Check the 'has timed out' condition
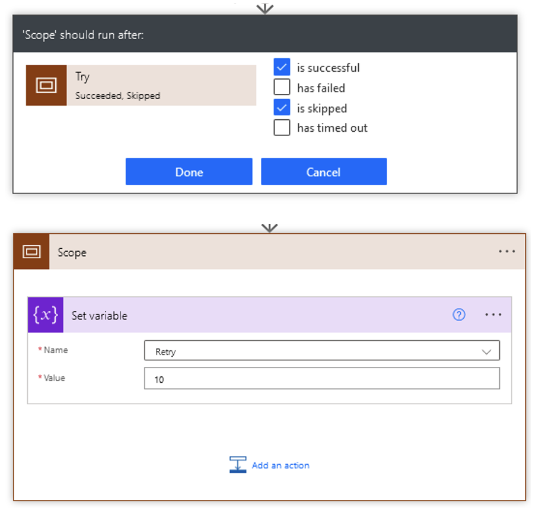 [282, 128]
